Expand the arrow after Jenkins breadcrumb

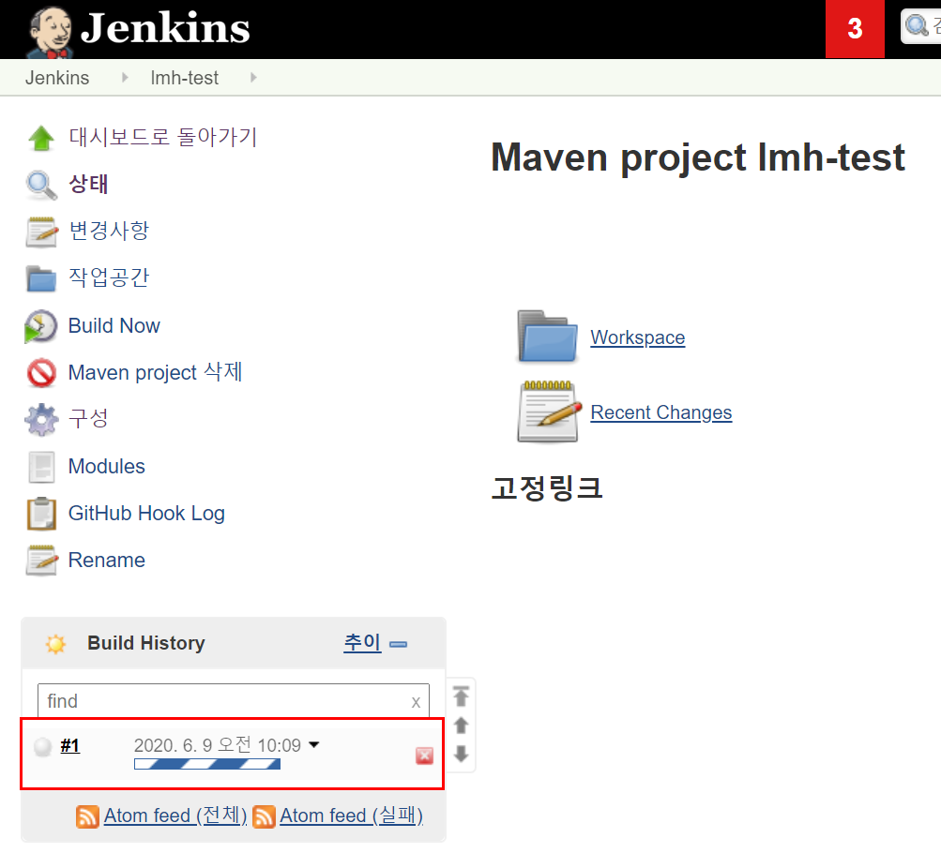click(x=125, y=77)
